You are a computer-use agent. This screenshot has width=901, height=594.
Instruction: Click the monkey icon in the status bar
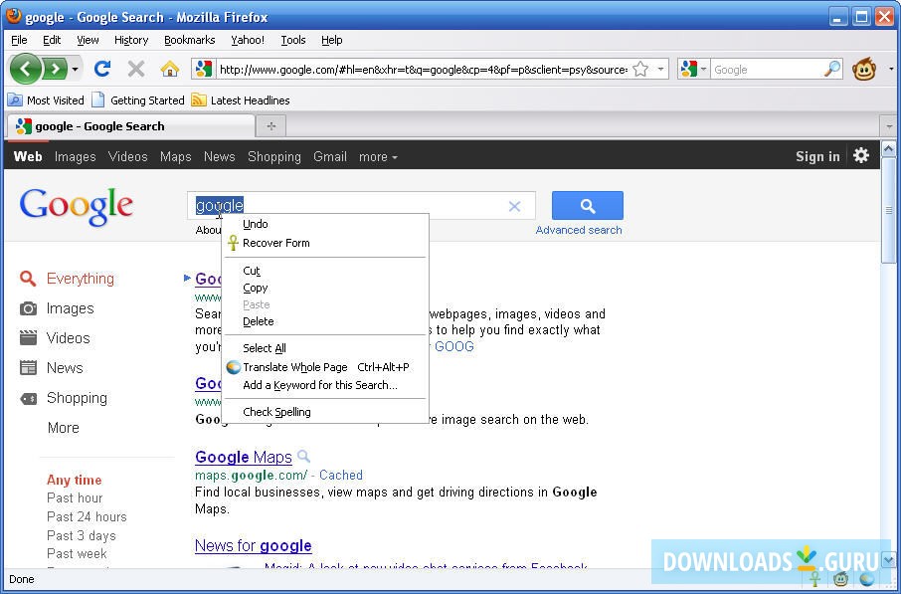[x=840, y=578]
